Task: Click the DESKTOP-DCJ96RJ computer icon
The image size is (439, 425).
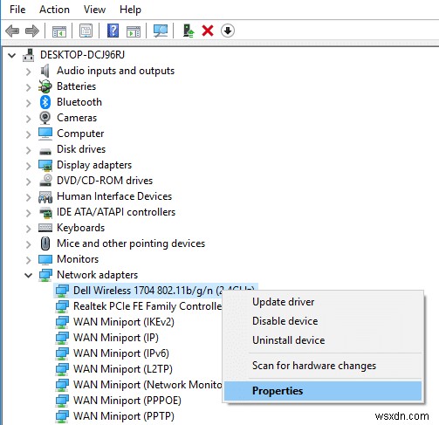Action: point(29,55)
